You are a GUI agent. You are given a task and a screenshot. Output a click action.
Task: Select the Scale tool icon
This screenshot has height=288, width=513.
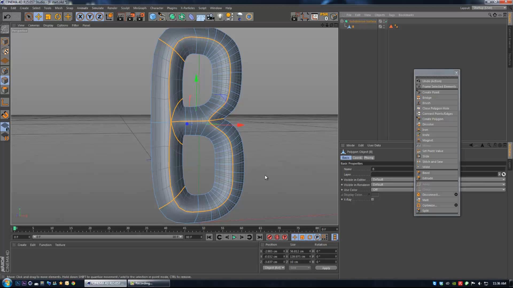(x=48, y=17)
